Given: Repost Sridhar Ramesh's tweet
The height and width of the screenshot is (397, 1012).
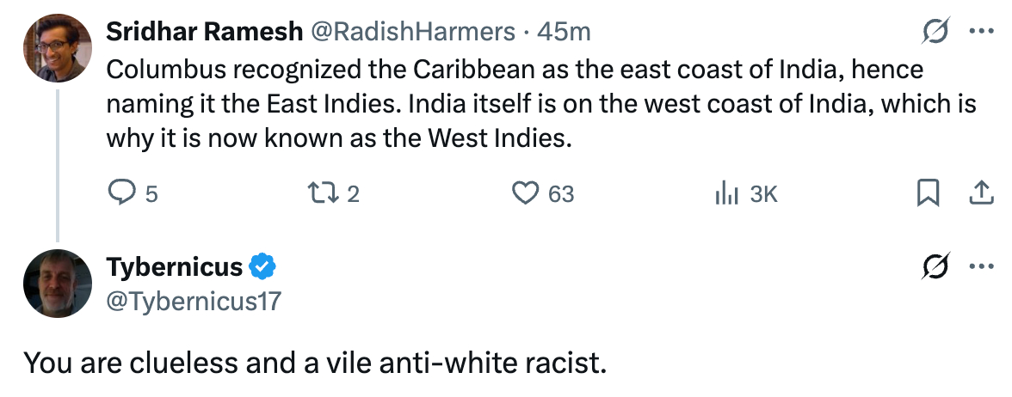Looking at the screenshot, I should tap(323, 194).
